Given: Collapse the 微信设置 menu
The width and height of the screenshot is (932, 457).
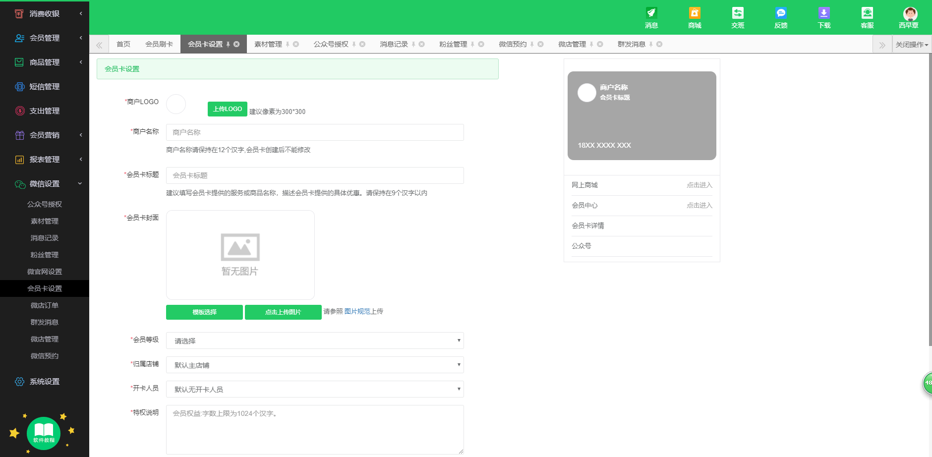Looking at the screenshot, I should coord(80,183).
